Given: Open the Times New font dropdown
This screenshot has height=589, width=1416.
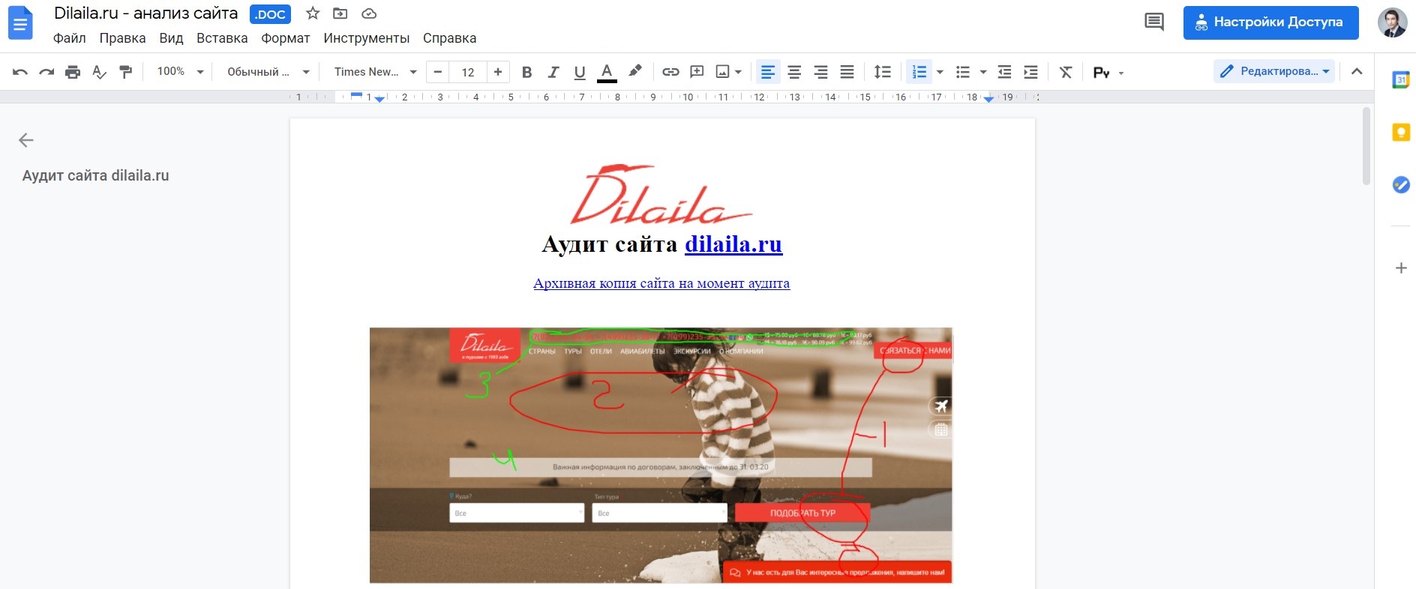Looking at the screenshot, I should pos(375,72).
